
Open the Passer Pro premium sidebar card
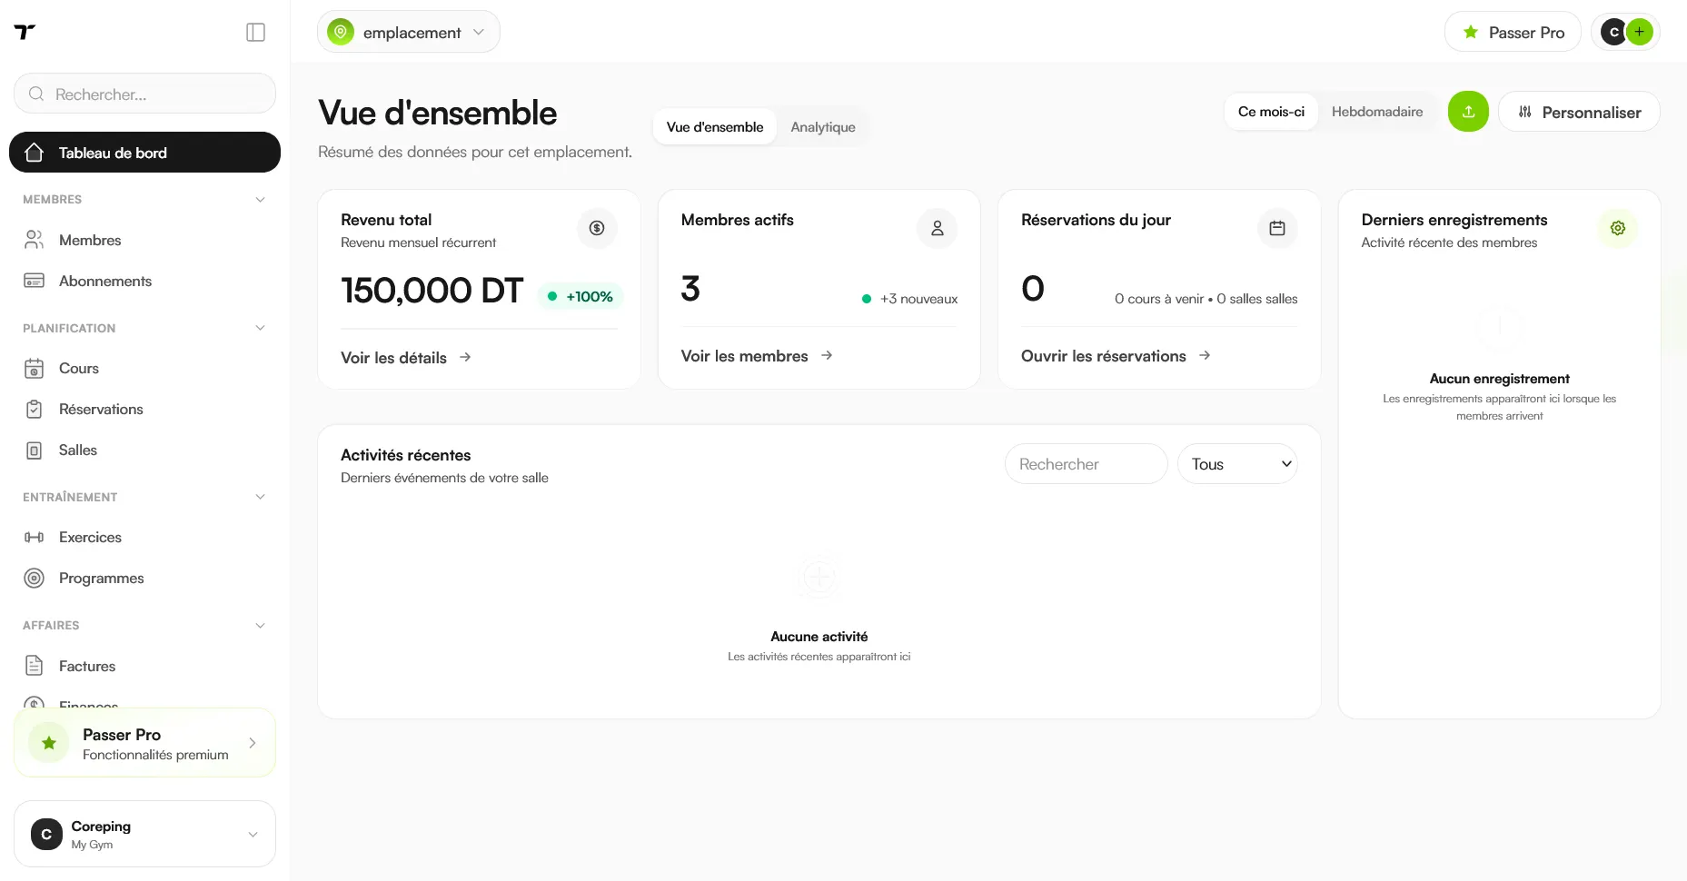145,743
